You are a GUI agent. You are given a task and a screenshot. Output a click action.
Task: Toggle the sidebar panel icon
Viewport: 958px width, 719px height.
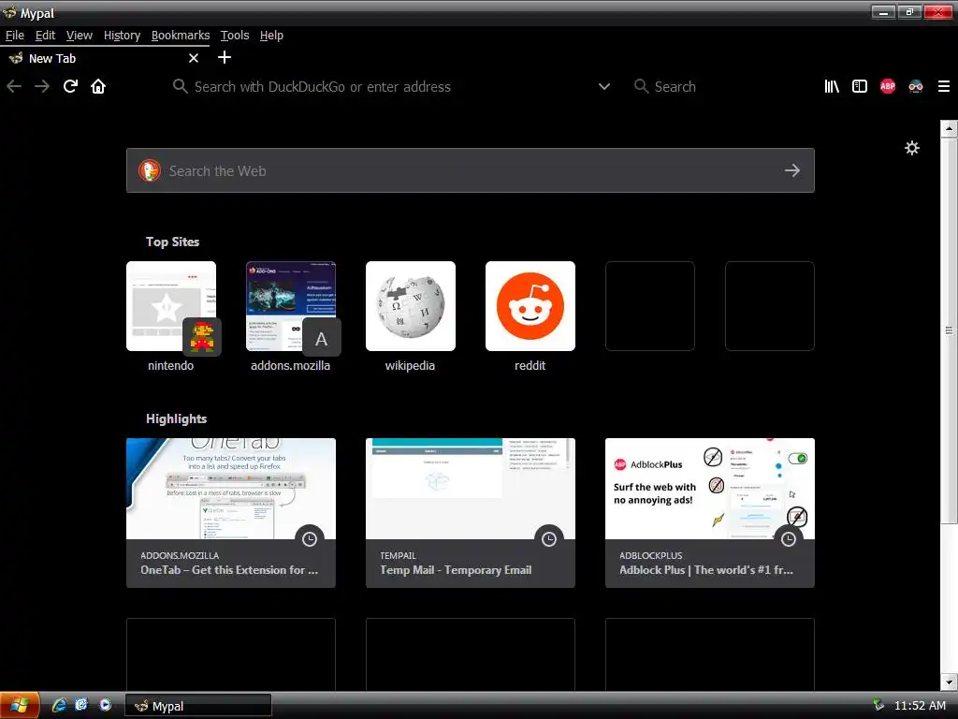pos(860,86)
